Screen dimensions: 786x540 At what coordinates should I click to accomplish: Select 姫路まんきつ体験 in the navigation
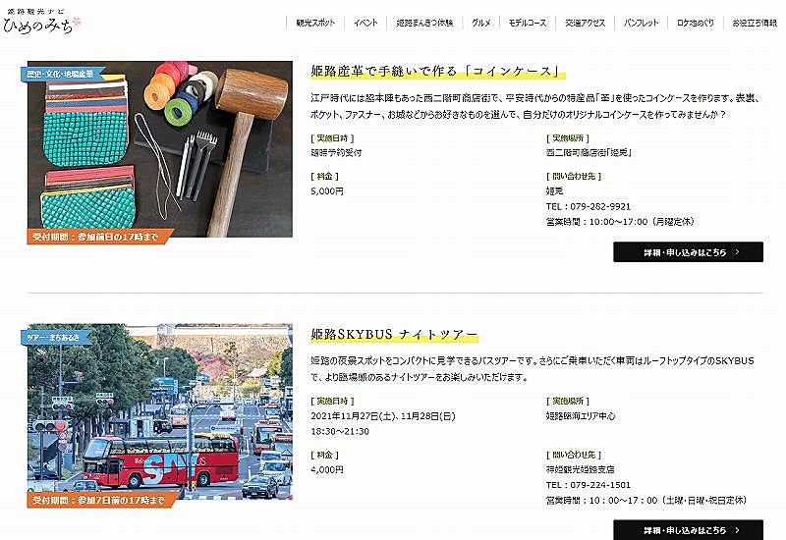point(424,23)
